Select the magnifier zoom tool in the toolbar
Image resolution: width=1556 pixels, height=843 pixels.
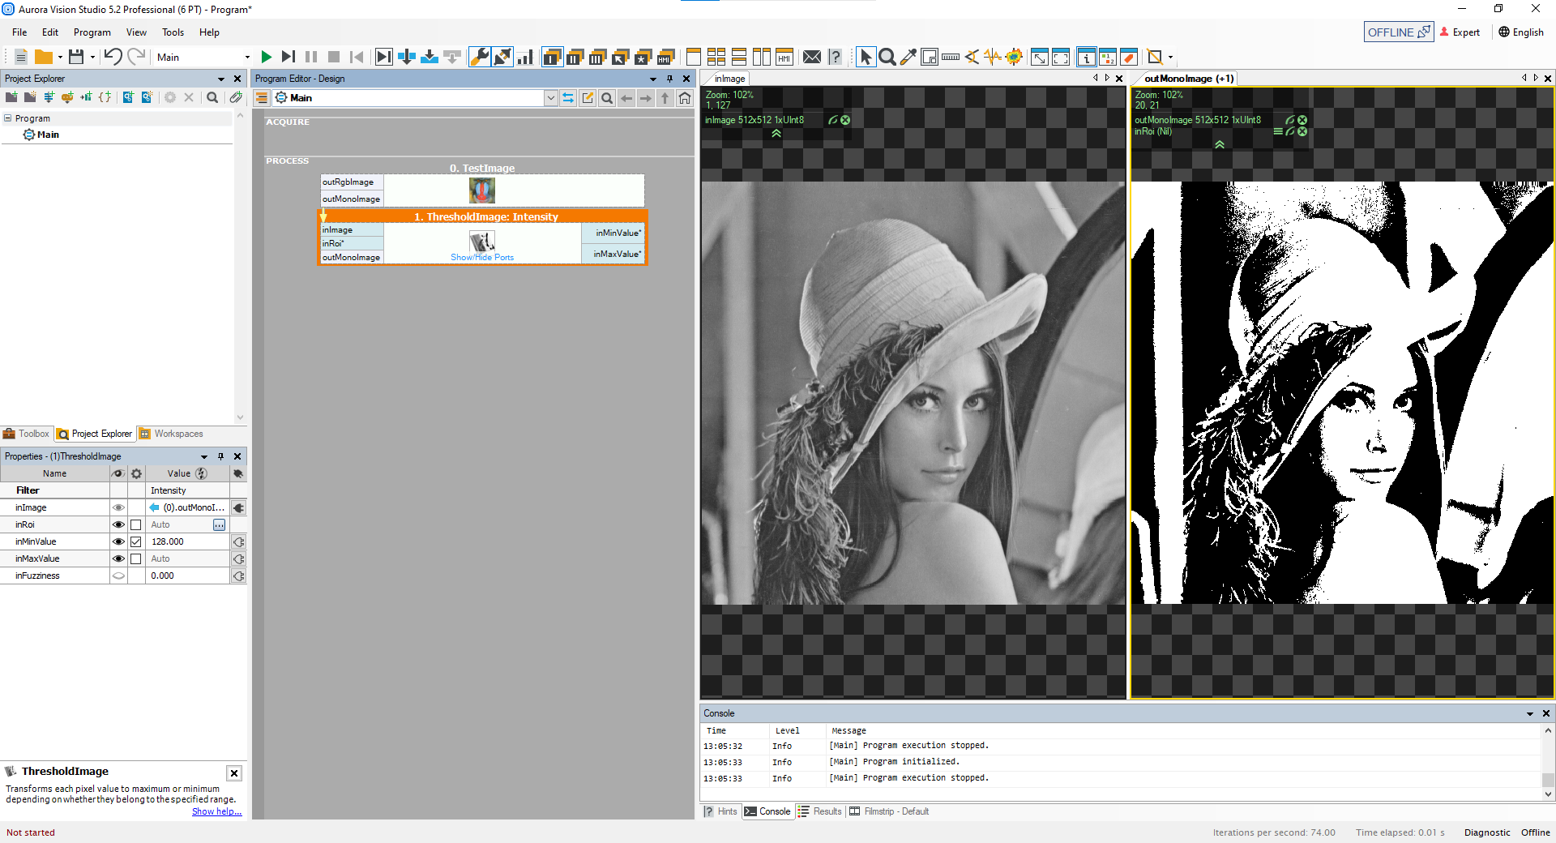tap(887, 57)
